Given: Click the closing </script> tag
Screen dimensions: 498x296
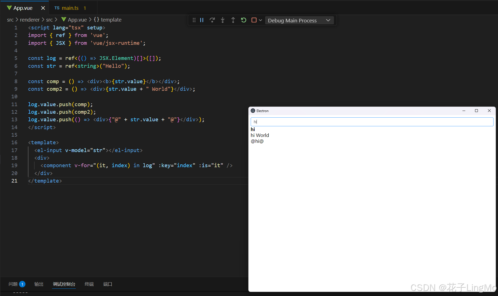Looking at the screenshot, I should pyautogui.click(x=42, y=127).
